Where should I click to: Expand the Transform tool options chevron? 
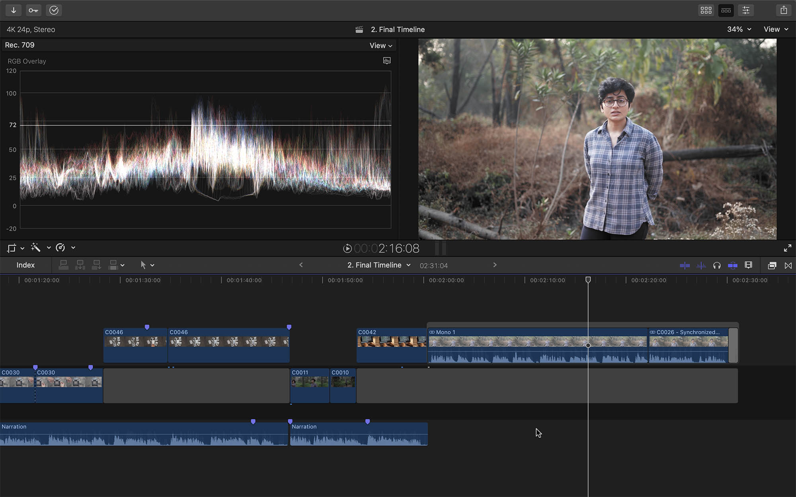point(22,248)
